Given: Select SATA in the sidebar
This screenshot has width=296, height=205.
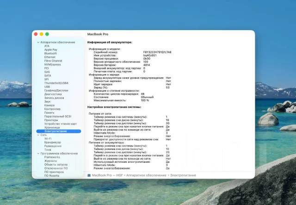Looking at the screenshot, I should 48,75.
